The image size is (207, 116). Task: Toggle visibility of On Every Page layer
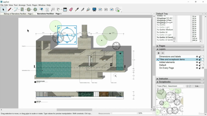197,68
